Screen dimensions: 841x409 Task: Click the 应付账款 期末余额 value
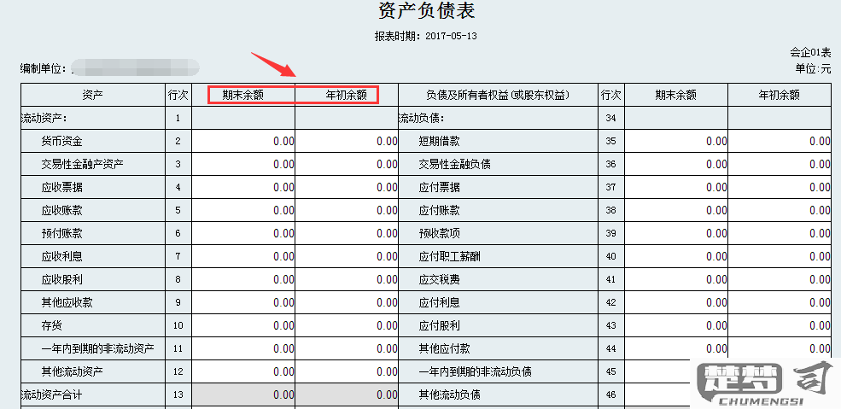point(676,210)
